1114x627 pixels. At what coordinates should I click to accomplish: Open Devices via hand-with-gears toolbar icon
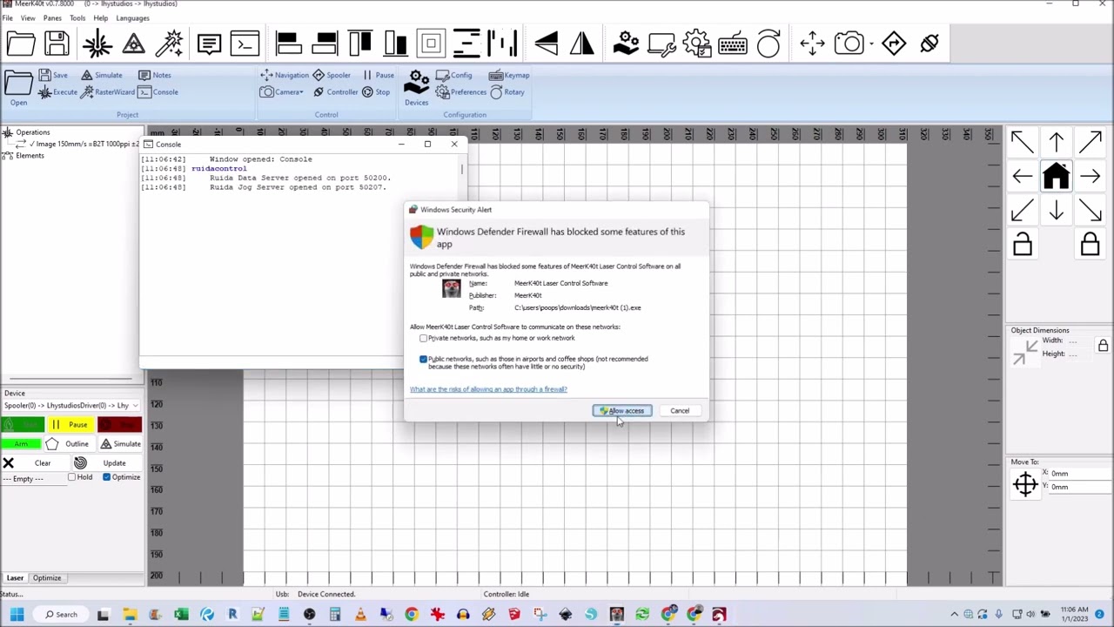point(626,44)
